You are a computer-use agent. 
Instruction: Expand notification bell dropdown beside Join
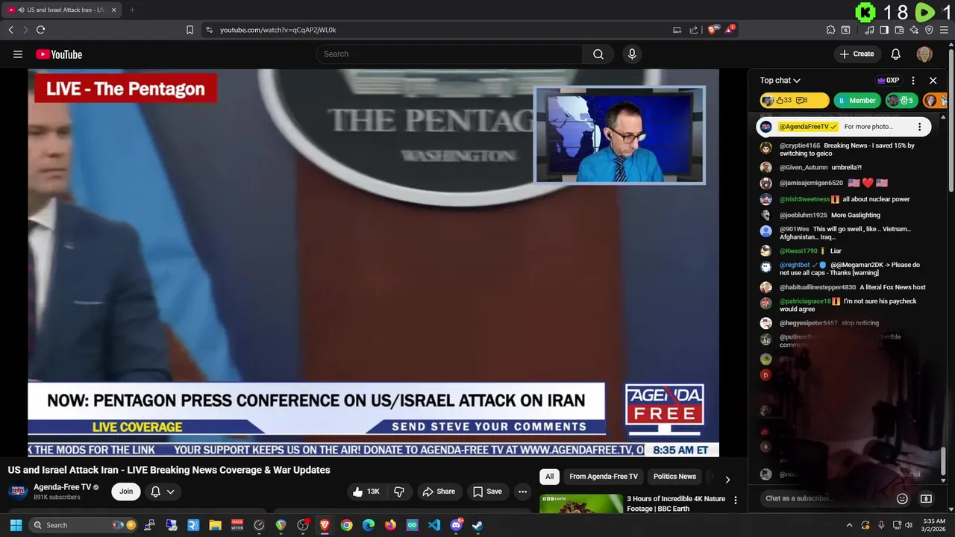(163, 492)
